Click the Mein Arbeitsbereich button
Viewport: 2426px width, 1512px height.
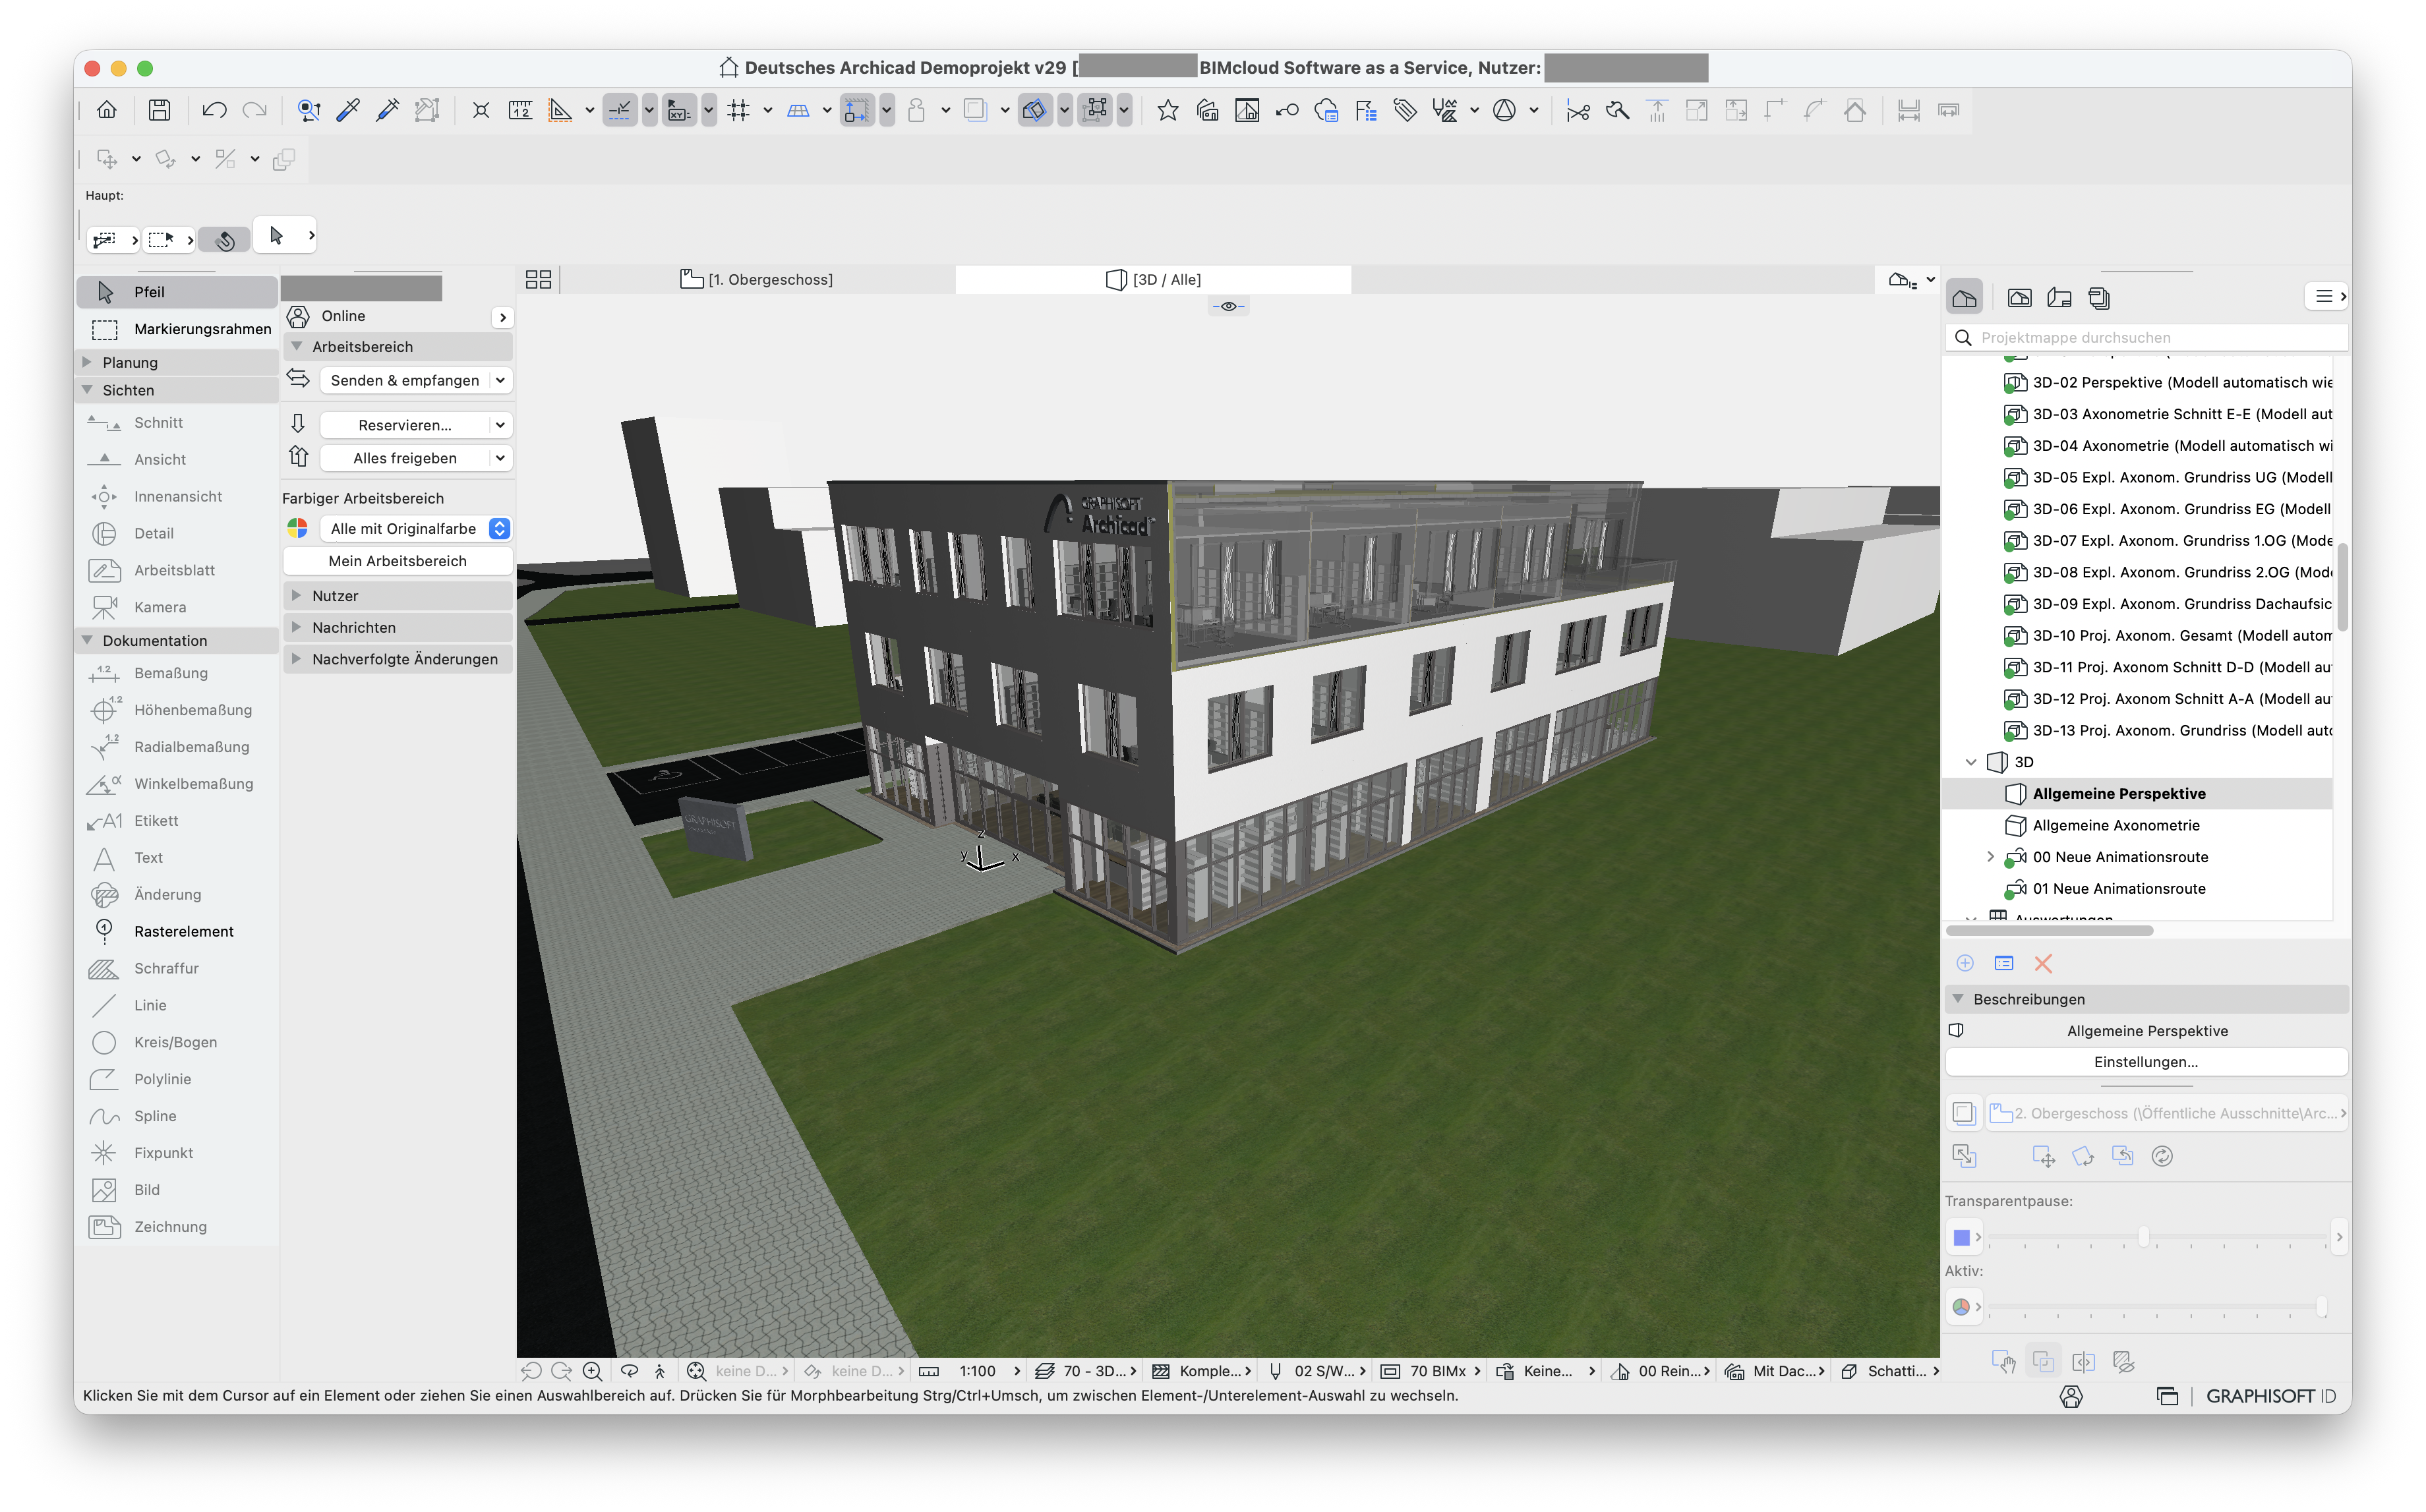click(398, 562)
